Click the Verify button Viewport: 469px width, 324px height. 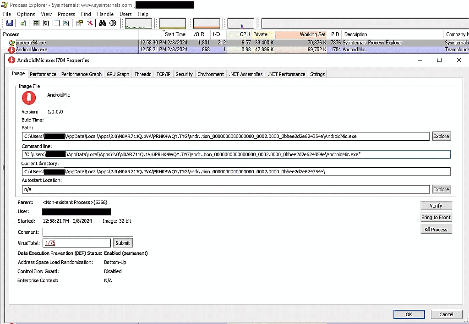pos(436,205)
